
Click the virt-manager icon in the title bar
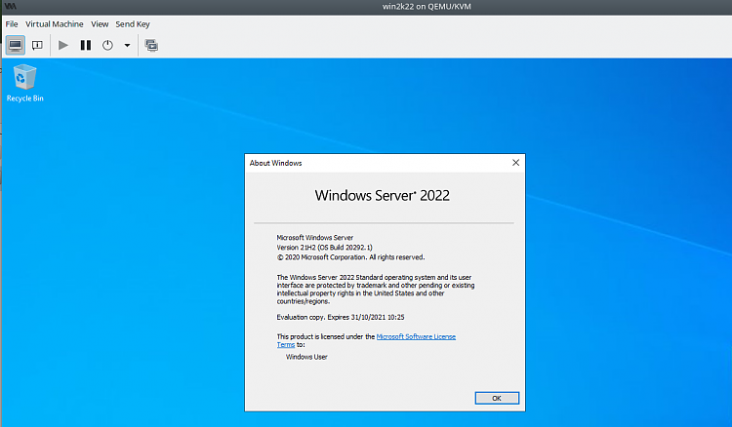(x=10, y=7)
